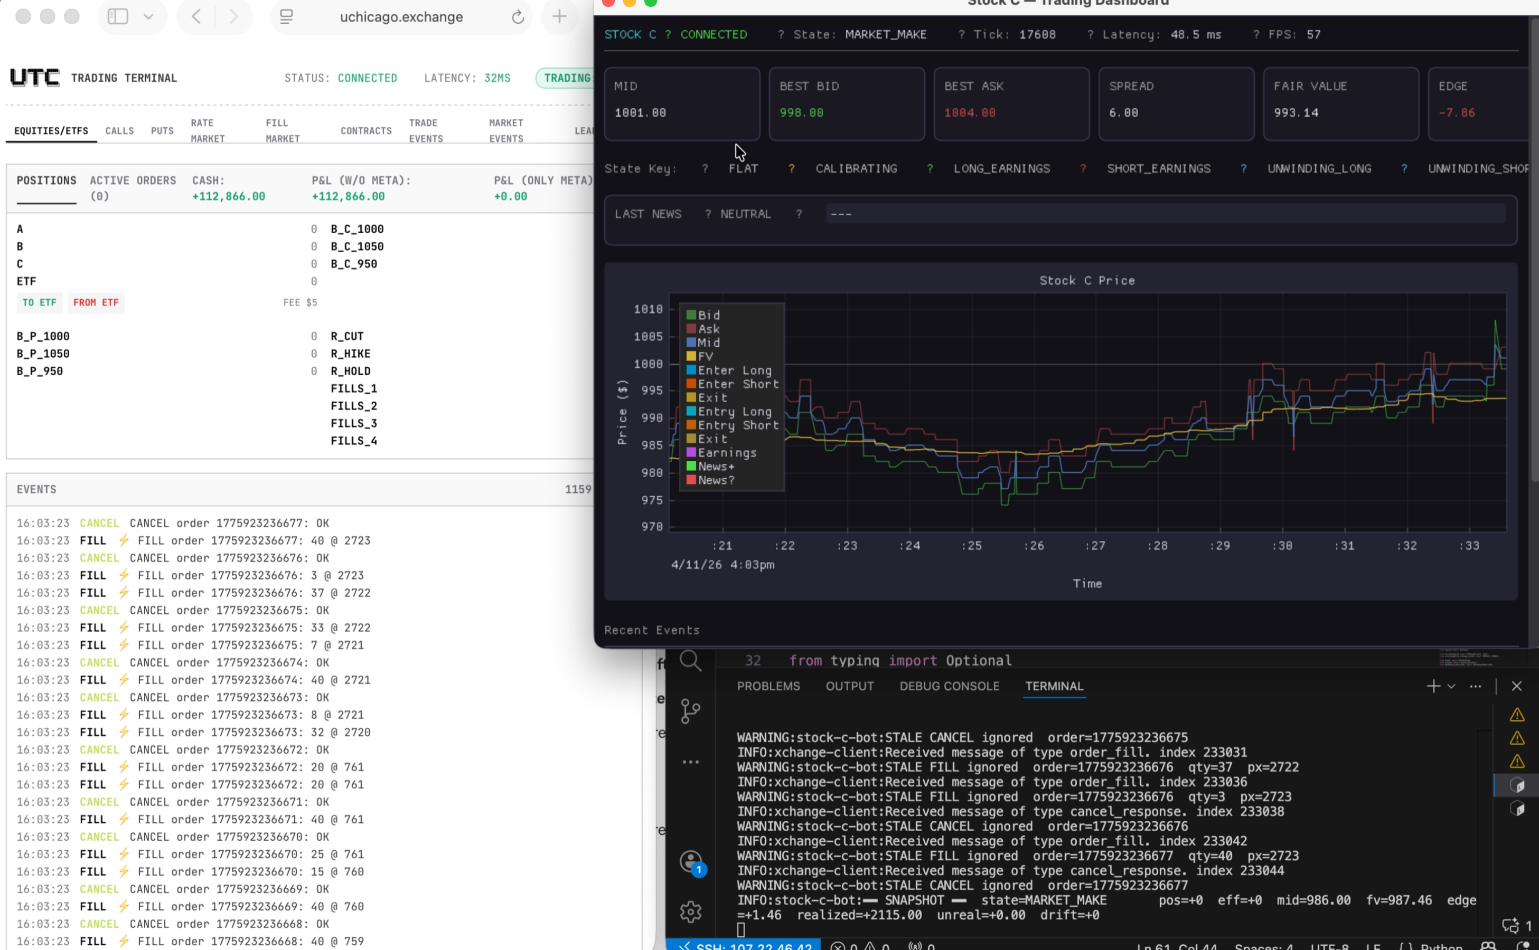The height and width of the screenshot is (950, 1539).
Task: Open forwarded ports indicator in status bar
Action: coord(921,946)
